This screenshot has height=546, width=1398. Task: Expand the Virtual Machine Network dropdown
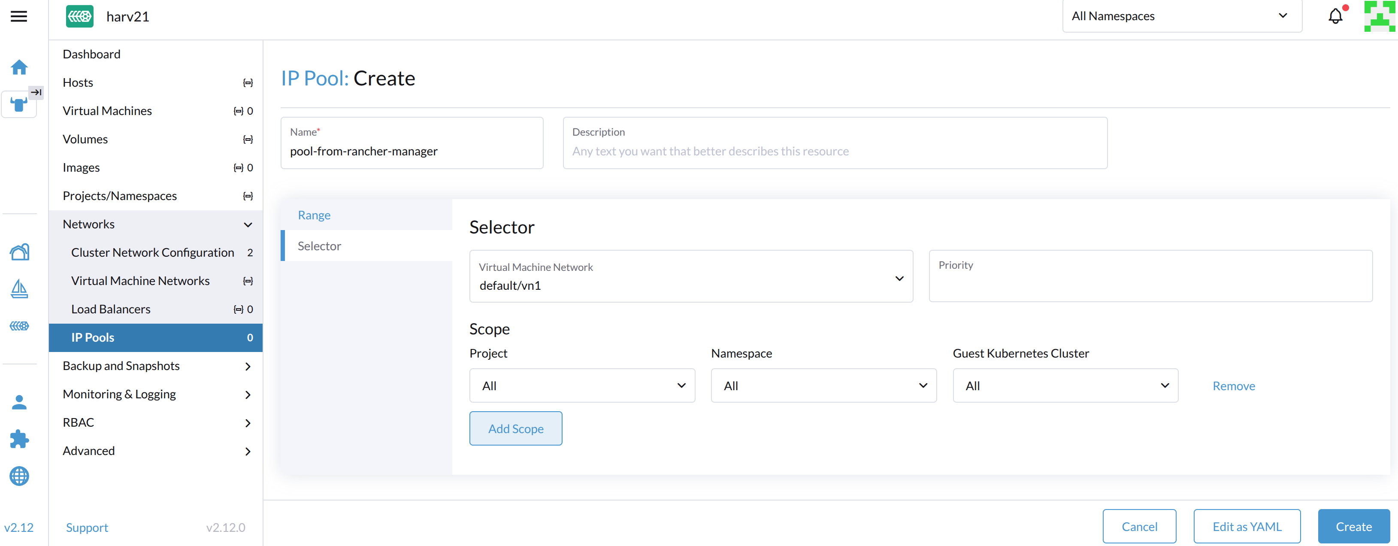(x=690, y=276)
